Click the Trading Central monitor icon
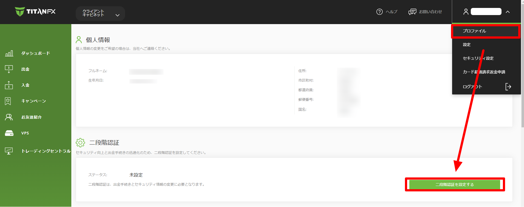Image resolution: width=524 pixels, height=207 pixels. point(9,151)
